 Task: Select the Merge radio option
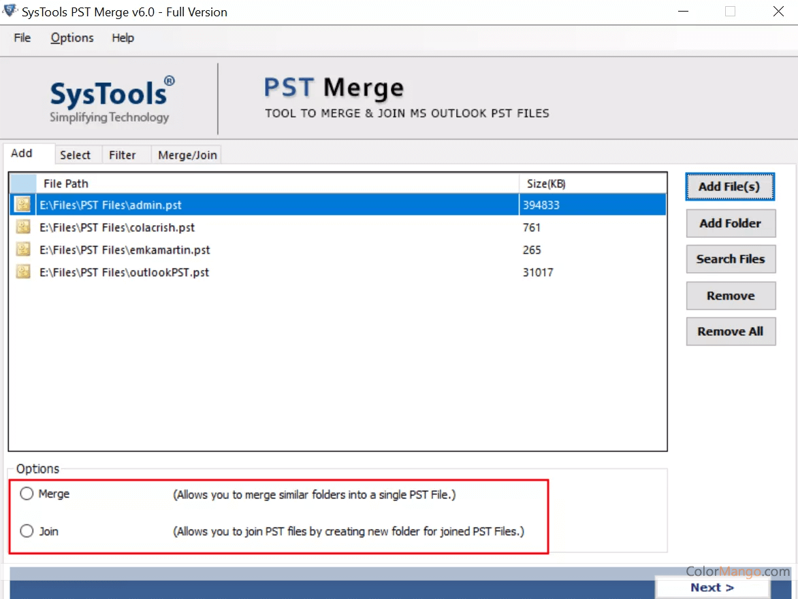27,494
